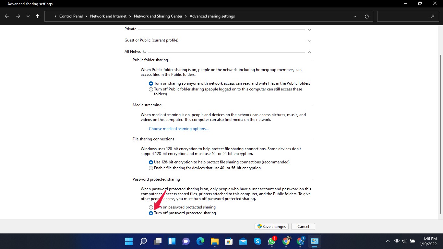Enable file sharing for 40- or 56-bit encryption devices
This screenshot has height=249, width=443.
click(151, 168)
